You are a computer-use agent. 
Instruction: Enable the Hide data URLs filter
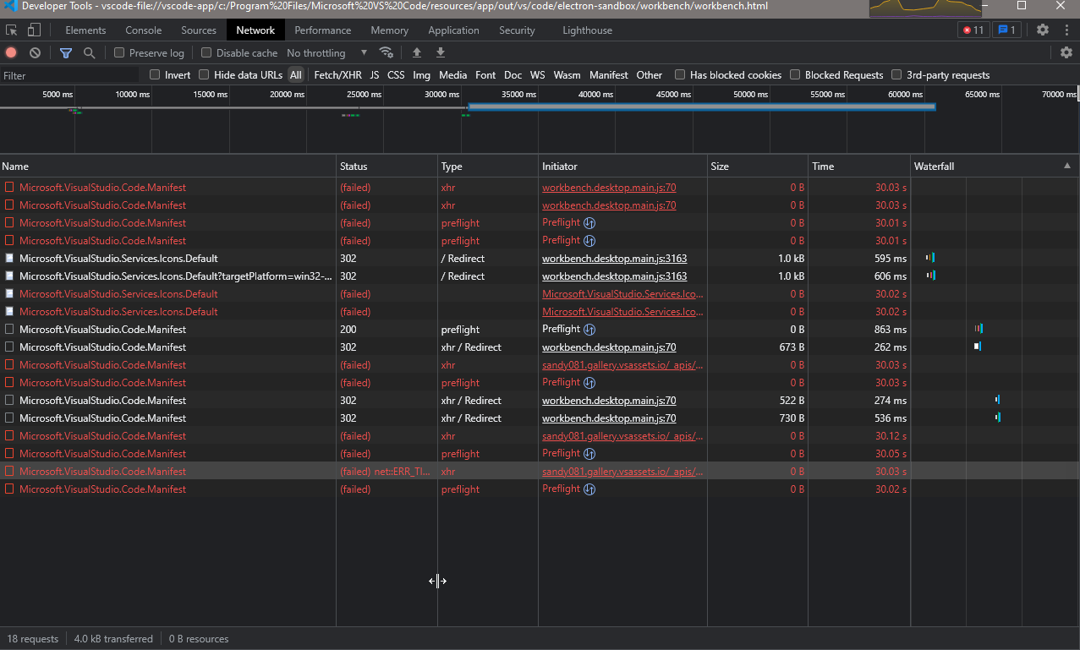click(x=204, y=74)
